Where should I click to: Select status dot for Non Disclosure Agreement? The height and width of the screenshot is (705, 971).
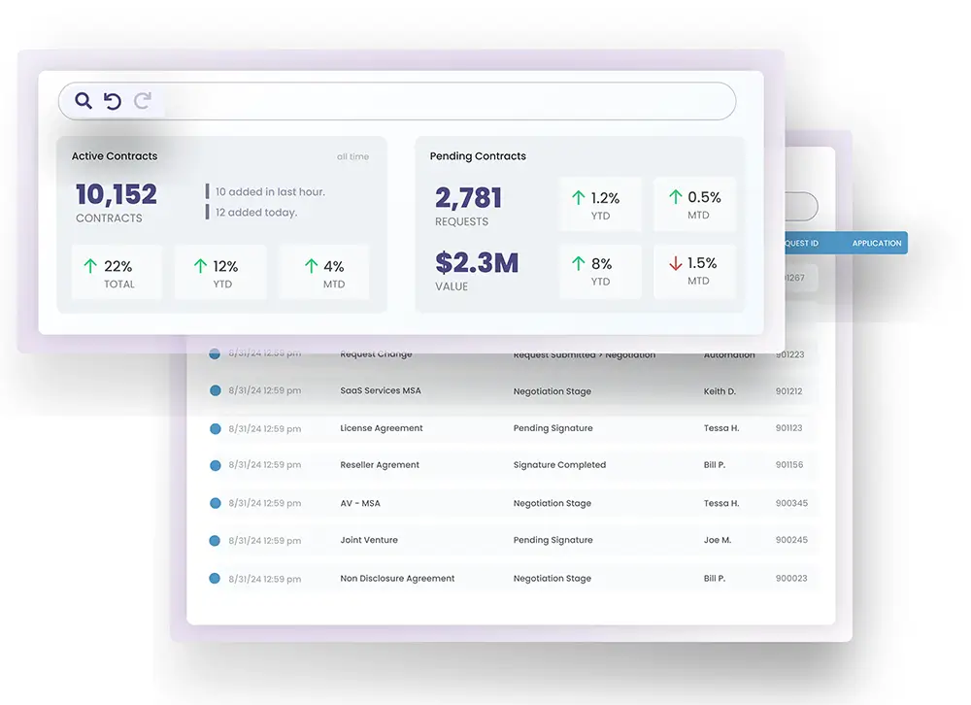[x=216, y=578]
